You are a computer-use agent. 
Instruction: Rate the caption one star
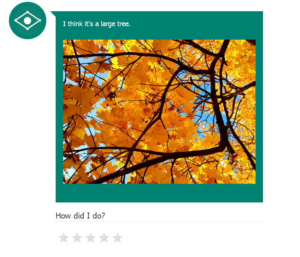64,238
